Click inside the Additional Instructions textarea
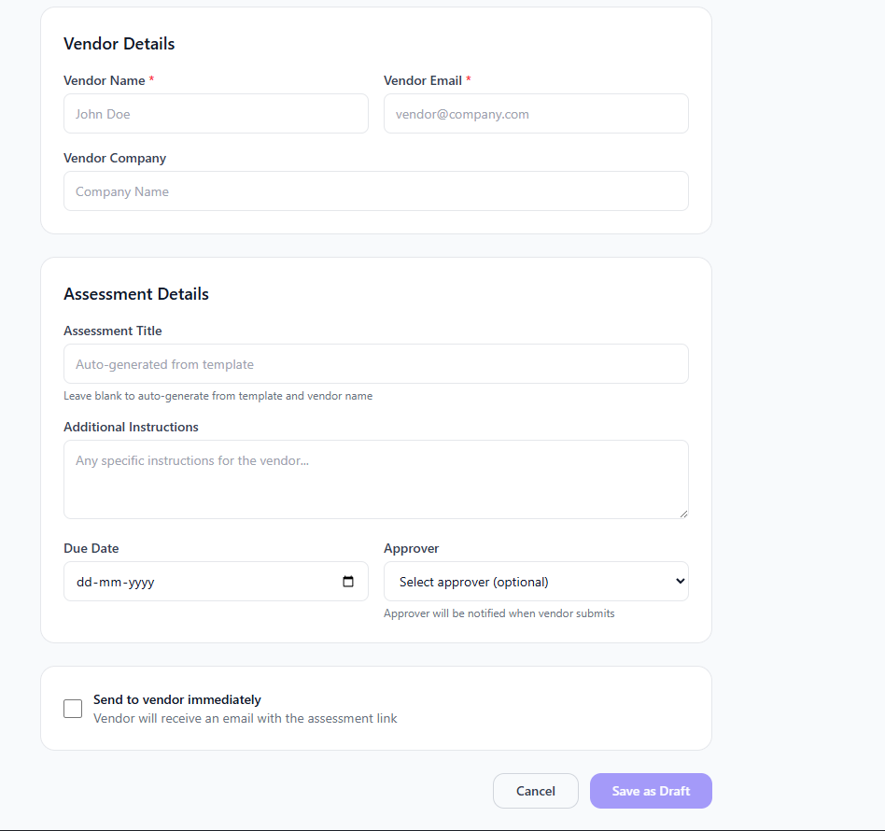Screen dimensions: 885x831 (x=375, y=480)
